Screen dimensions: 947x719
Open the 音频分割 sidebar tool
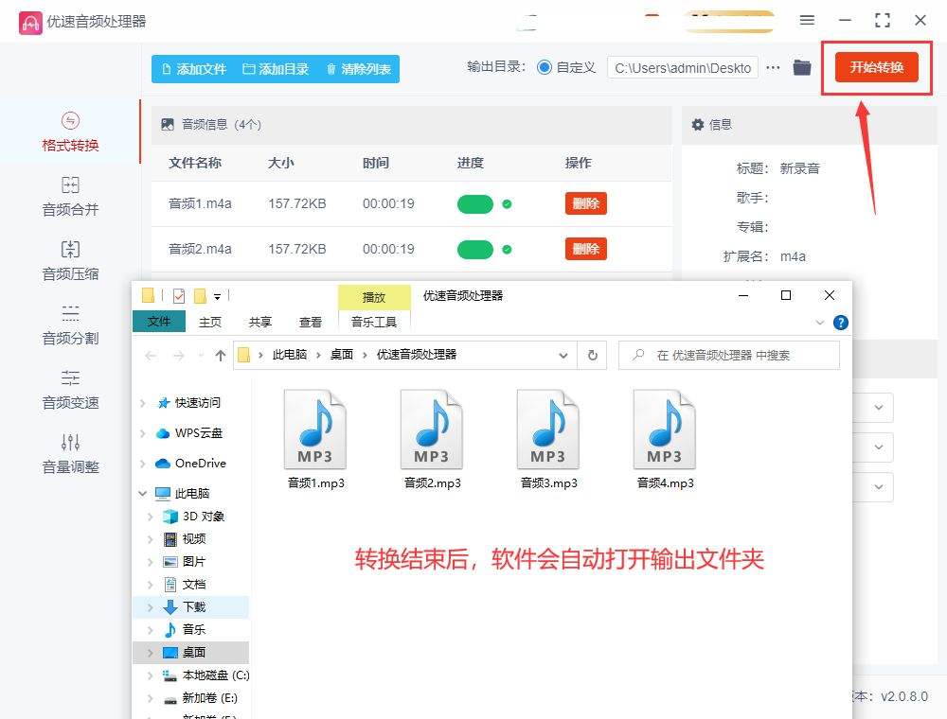70,325
